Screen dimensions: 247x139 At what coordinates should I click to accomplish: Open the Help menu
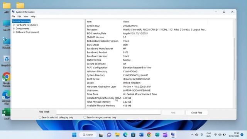[x=33, y=16]
